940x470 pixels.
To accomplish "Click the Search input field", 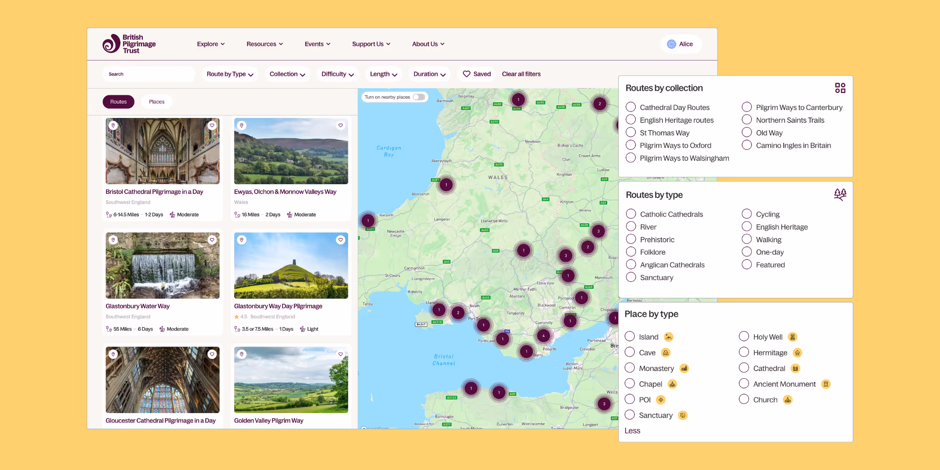I will click(149, 74).
